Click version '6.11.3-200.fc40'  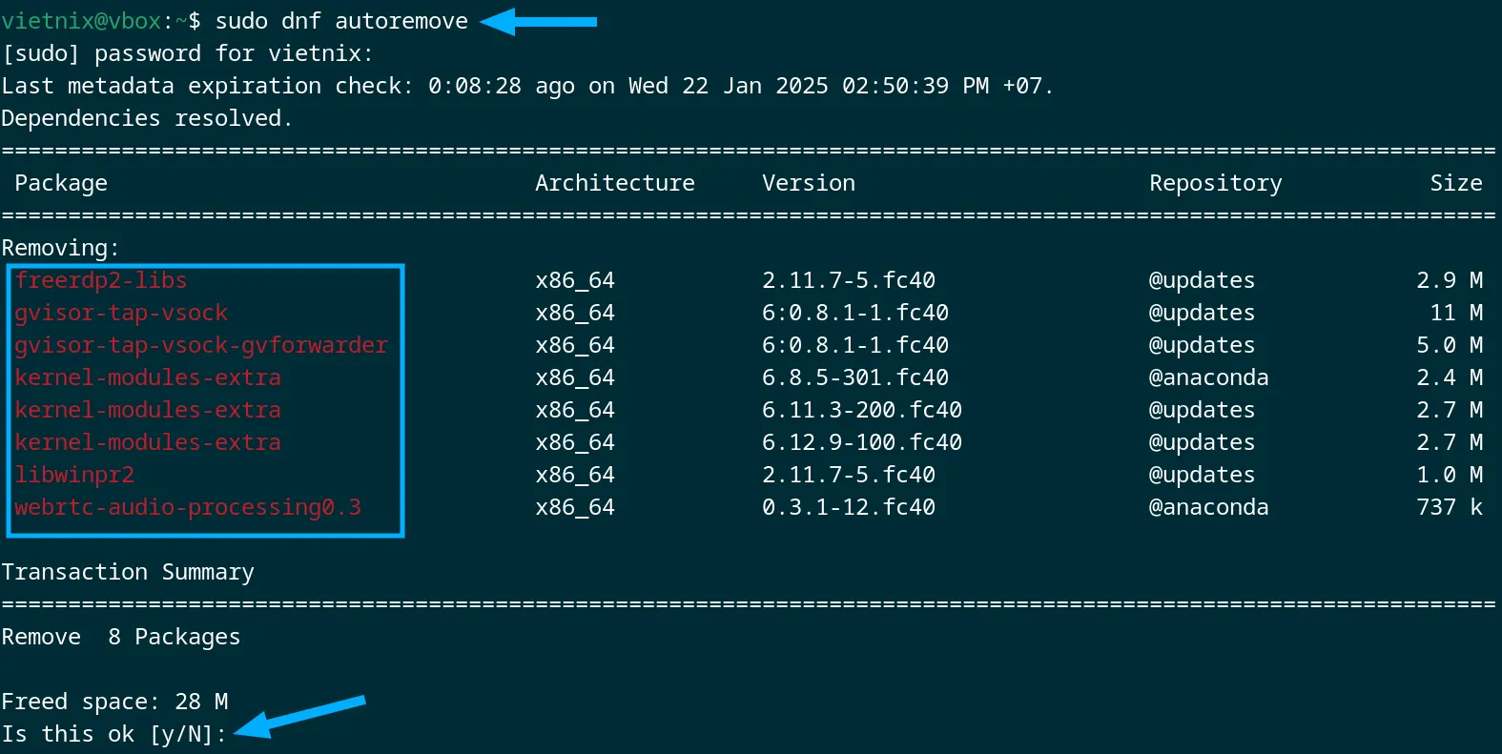coord(862,410)
